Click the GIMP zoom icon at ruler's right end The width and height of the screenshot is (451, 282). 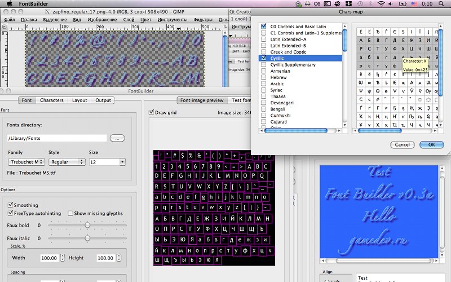click(x=225, y=27)
